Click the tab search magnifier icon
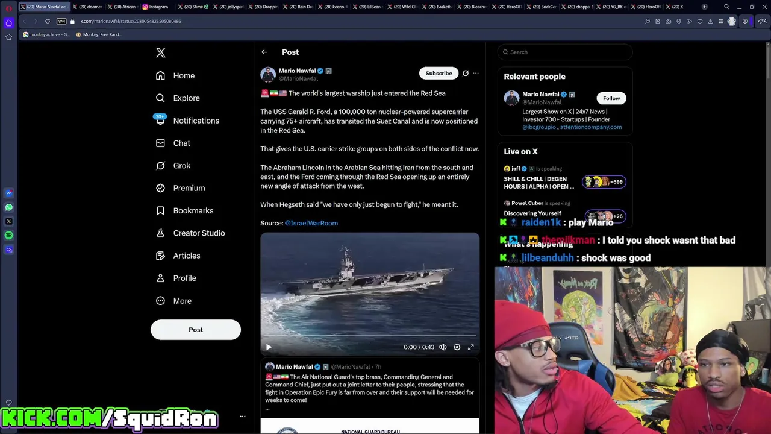Image resolution: width=771 pixels, height=434 pixels. 726,7
